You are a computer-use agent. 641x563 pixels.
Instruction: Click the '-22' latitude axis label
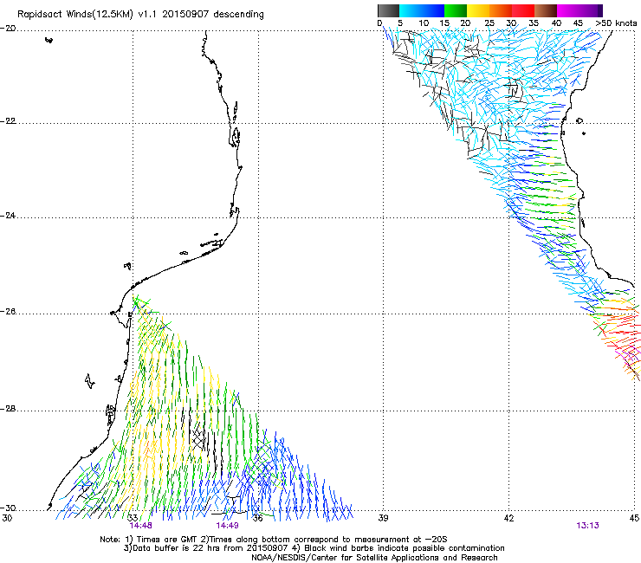[x=8, y=121]
